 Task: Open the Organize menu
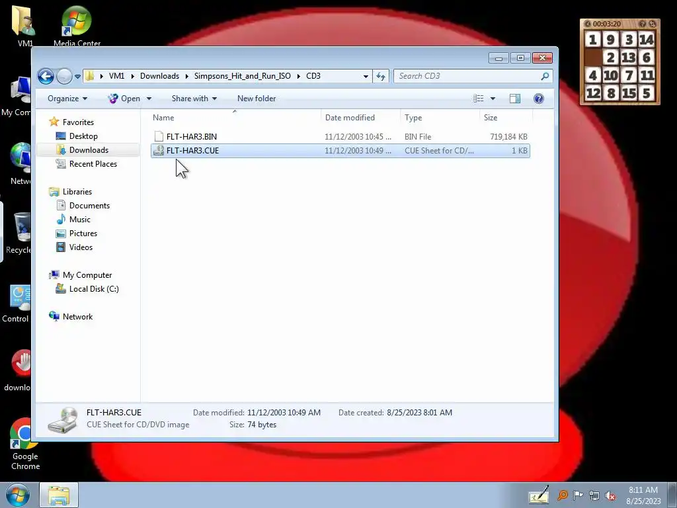click(67, 99)
